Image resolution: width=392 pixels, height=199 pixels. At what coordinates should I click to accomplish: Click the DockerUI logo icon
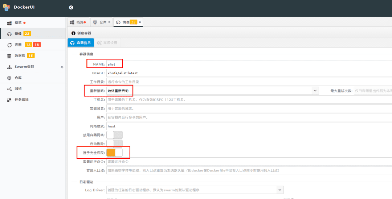pos(7,7)
